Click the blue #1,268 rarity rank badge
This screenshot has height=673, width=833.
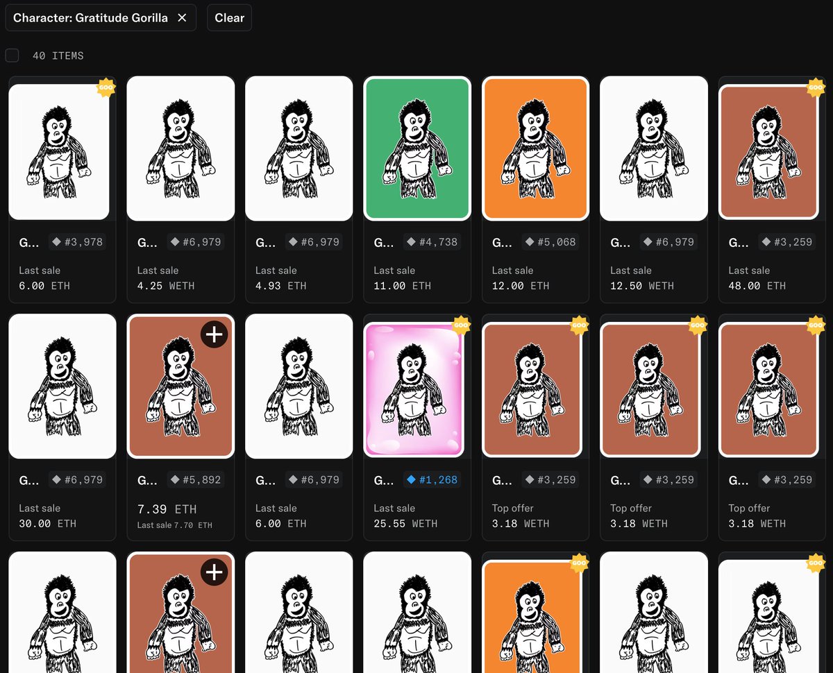click(432, 479)
